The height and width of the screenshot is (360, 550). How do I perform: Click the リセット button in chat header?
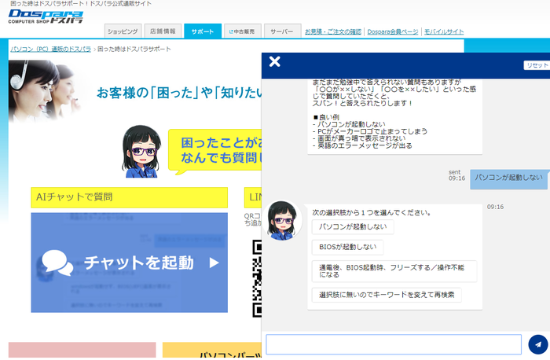537,65
